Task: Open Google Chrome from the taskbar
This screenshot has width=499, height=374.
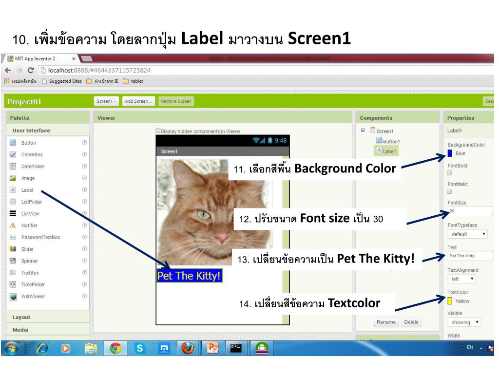Action: coord(115,349)
